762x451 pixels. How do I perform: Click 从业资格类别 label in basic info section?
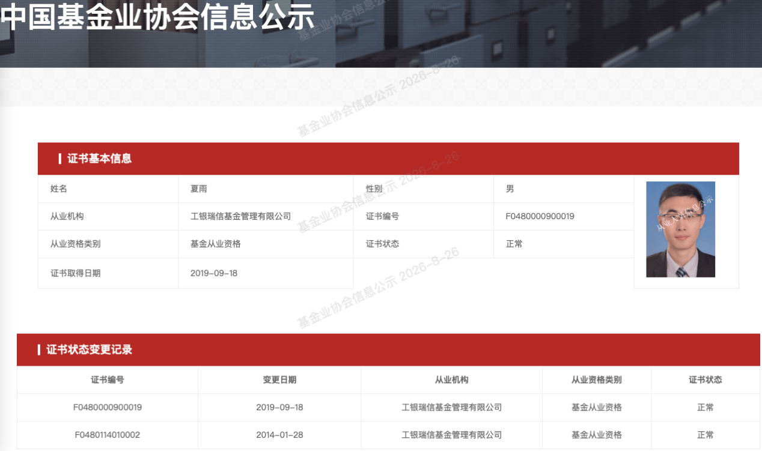pos(76,244)
